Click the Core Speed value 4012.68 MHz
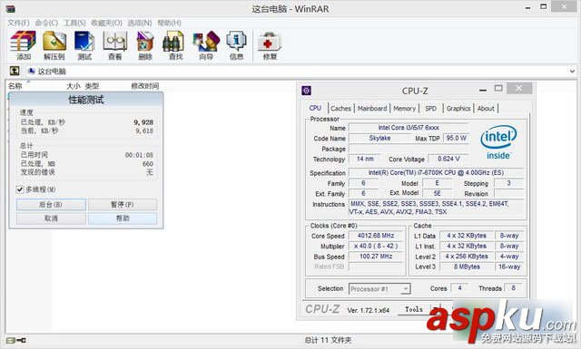 tap(376, 236)
